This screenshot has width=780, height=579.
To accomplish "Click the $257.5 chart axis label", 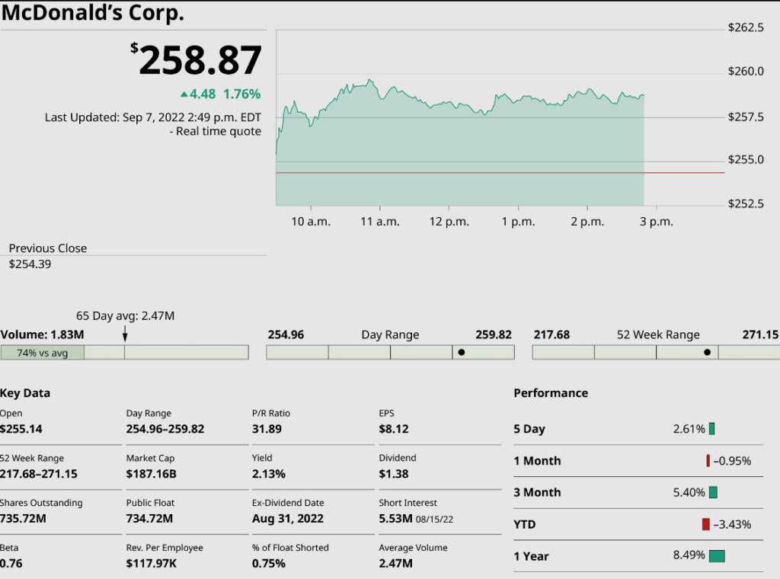I will (x=746, y=117).
